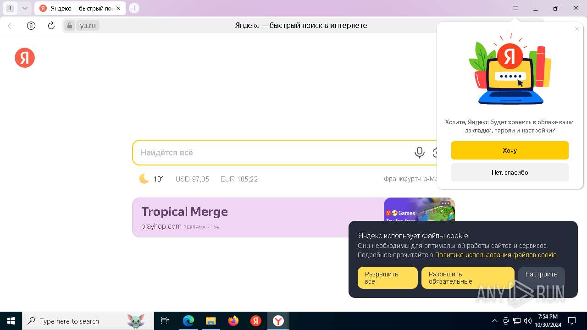Reload the ya.ru page

(x=51, y=26)
